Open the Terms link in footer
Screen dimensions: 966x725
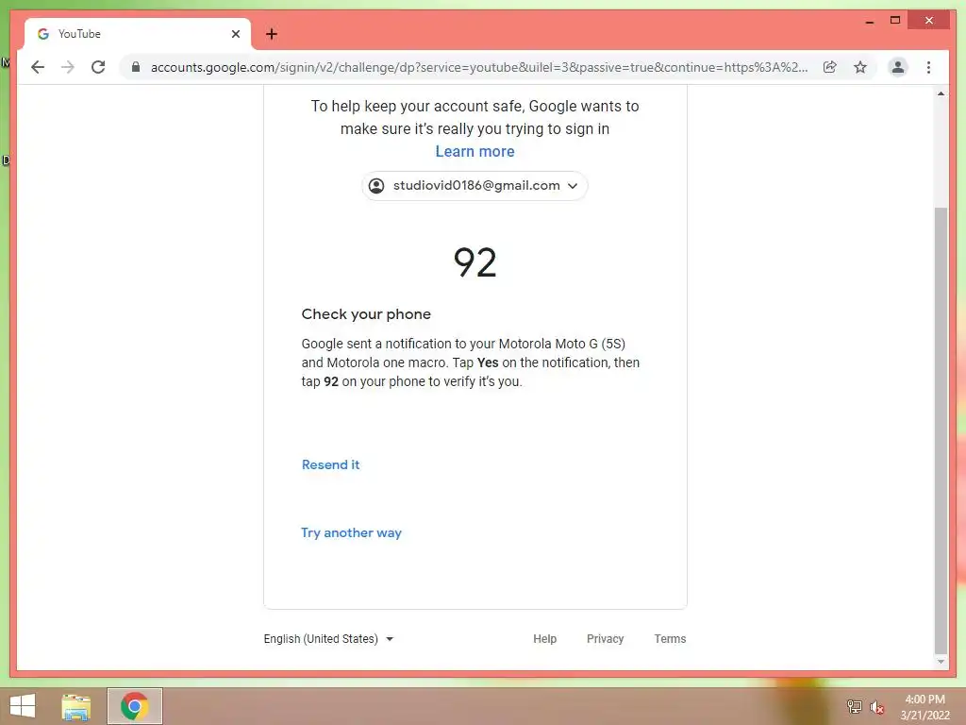pyautogui.click(x=670, y=639)
